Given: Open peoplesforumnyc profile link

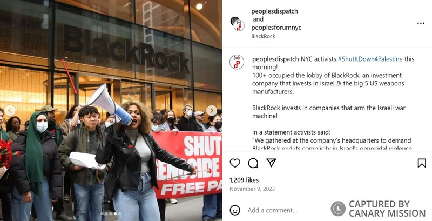Looking at the screenshot, I should coord(276,28).
